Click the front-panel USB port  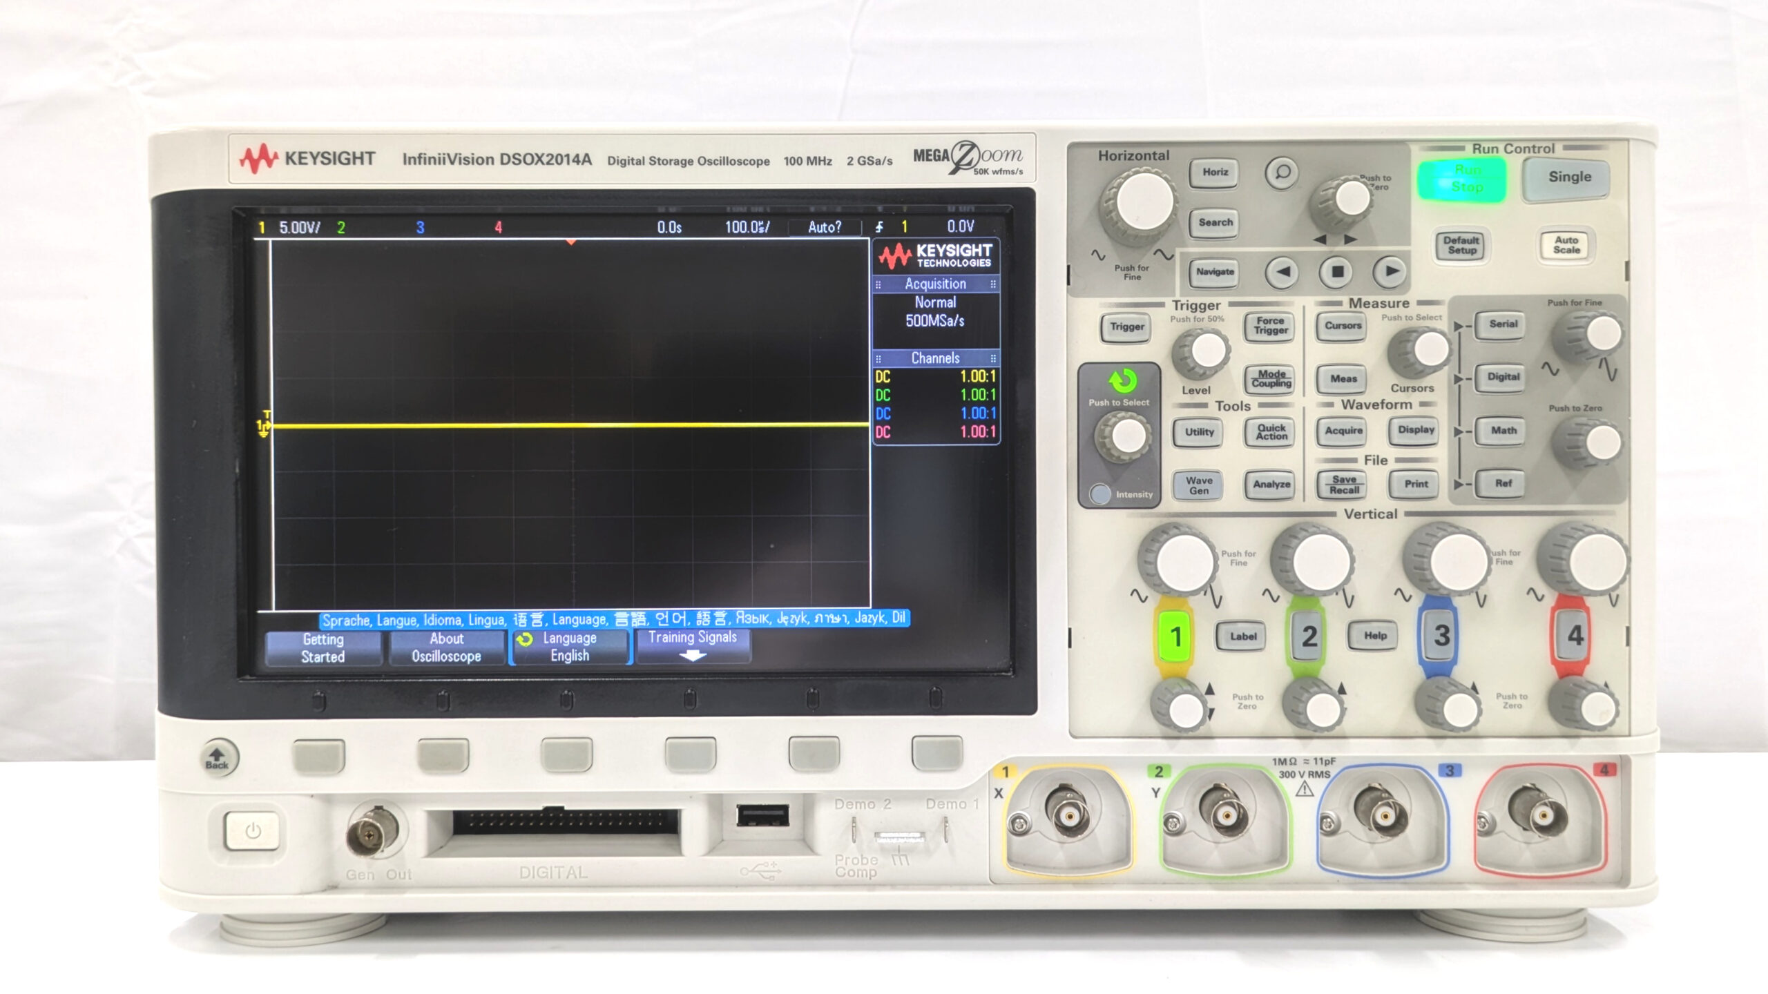762,815
